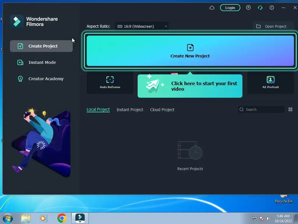
Task: Toggle the grid view icon
Action: pos(290,109)
